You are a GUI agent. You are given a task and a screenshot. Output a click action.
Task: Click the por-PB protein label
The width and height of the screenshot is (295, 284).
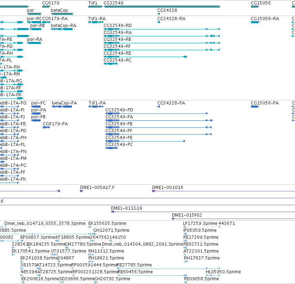(x=38, y=117)
